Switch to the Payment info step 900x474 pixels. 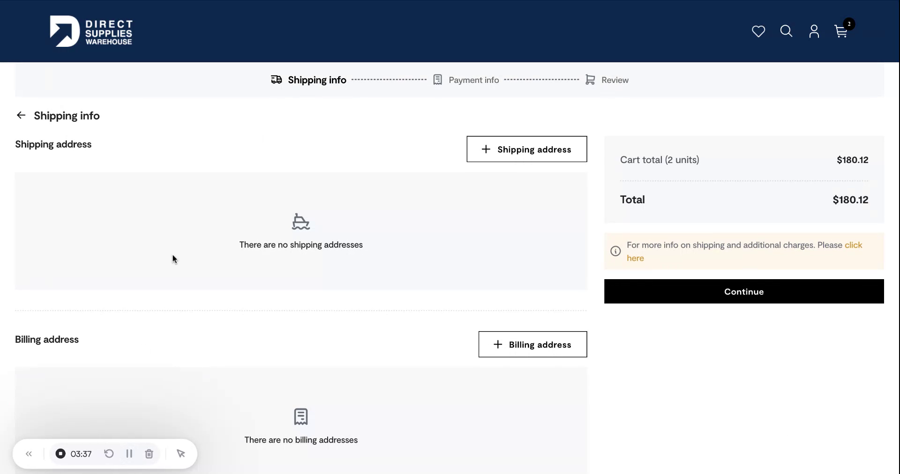tap(473, 80)
